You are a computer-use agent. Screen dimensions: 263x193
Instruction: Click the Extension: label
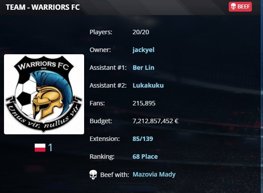pos(105,139)
